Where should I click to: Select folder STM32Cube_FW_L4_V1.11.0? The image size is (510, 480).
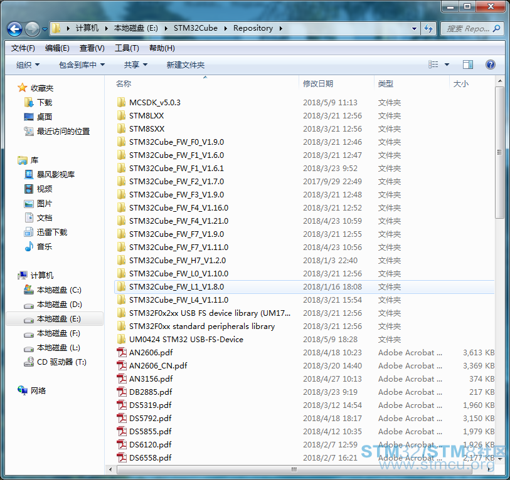coord(179,300)
